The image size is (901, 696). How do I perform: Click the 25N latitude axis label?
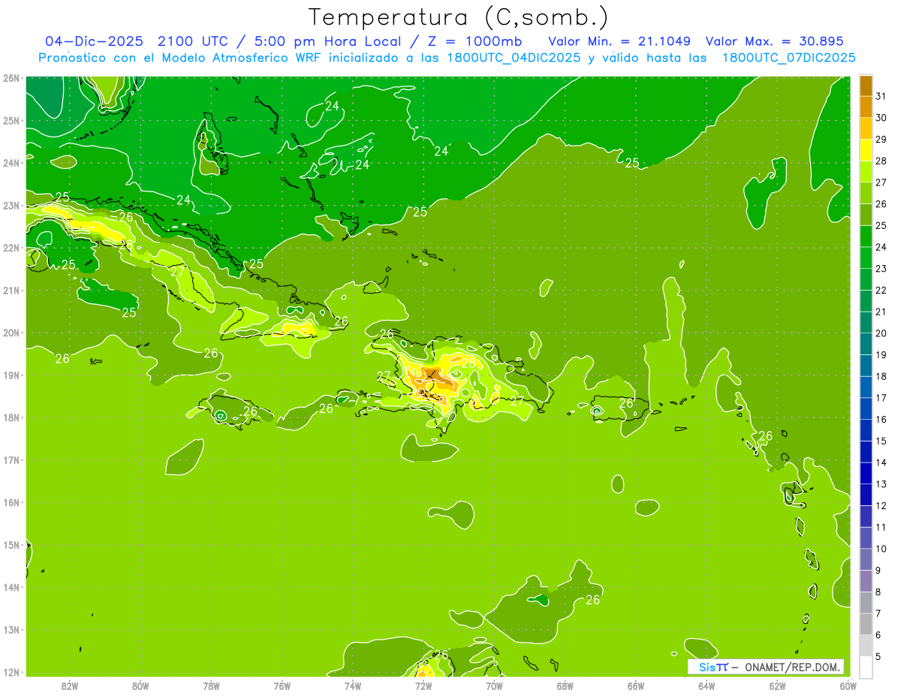(x=11, y=120)
